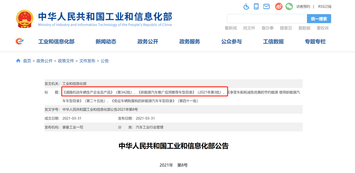The image size is (355, 173).
Task: Click the title text 《道路机动车辆生产企业及产品》
Action: 88,92
